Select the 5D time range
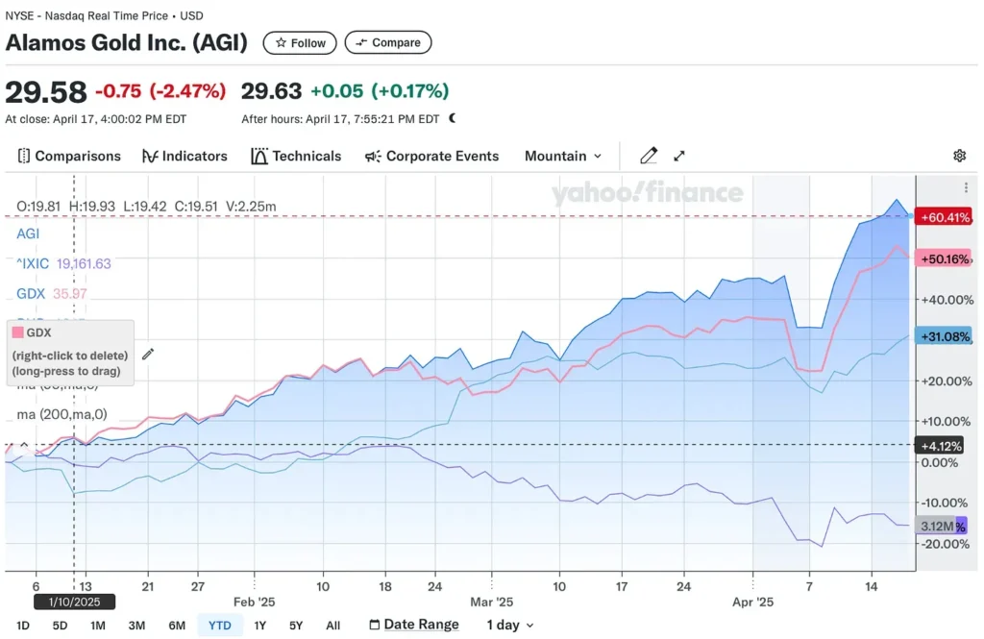The height and width of the screenshot is (639, 984). [60, 626]
